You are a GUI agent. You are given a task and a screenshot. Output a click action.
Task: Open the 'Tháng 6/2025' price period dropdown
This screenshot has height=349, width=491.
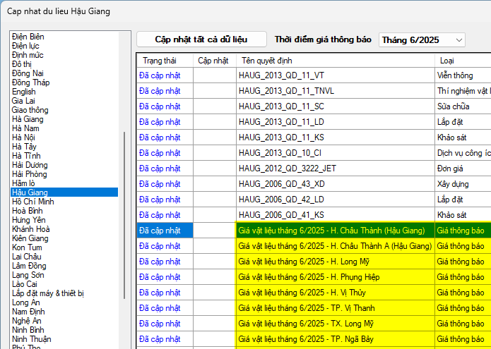pos(422,40)
